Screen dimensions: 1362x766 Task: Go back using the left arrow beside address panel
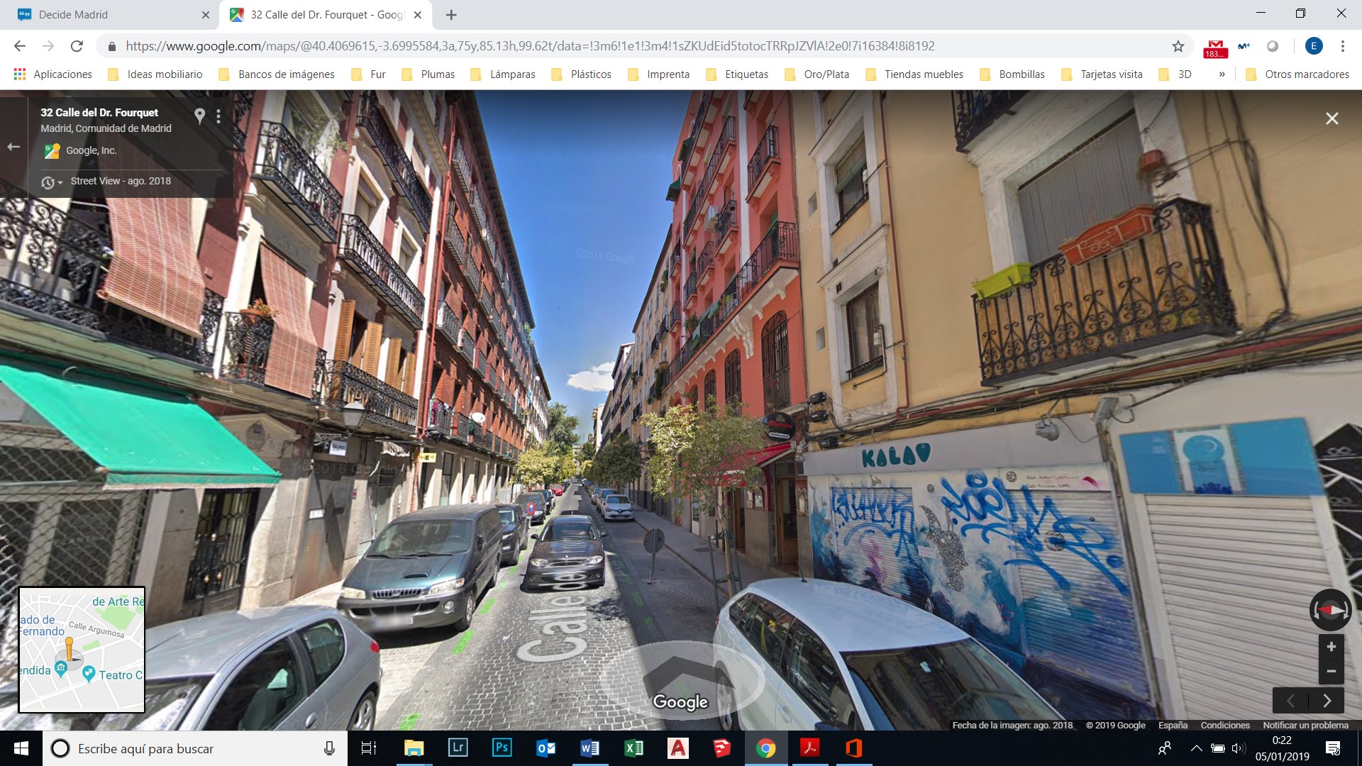pos(13,147)
